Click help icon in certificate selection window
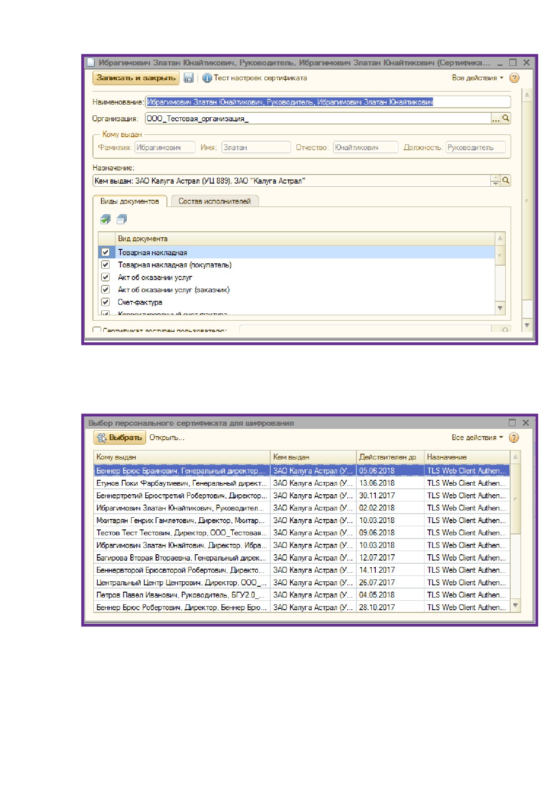Image resolution: width=558 pixels, height=791 pixels. 514,437
